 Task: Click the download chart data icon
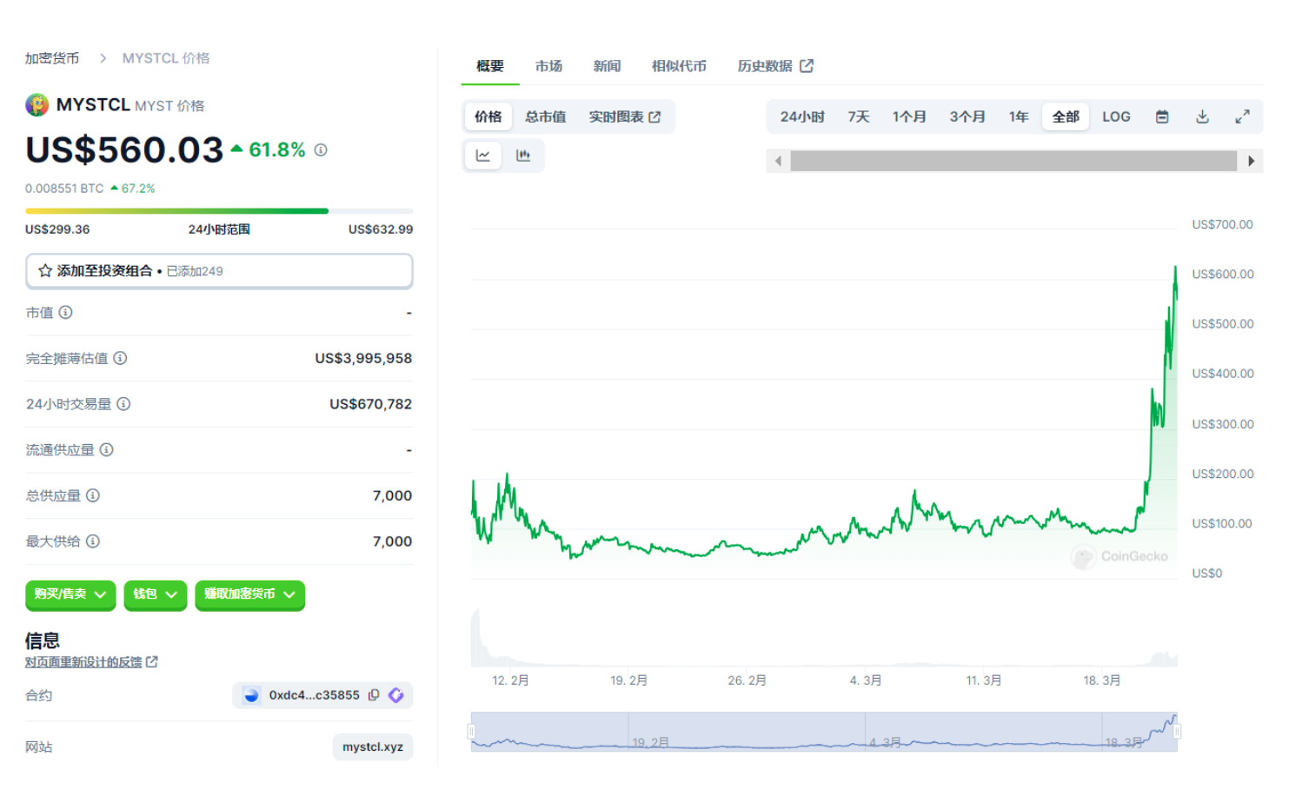pos(1202,116)
